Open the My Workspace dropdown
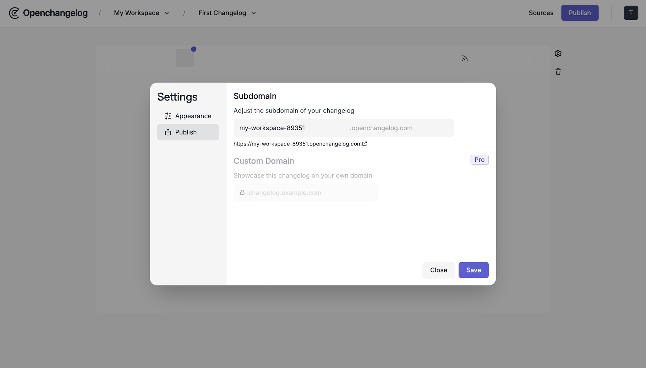The image size is (646, 368). [x=167, y=13]
